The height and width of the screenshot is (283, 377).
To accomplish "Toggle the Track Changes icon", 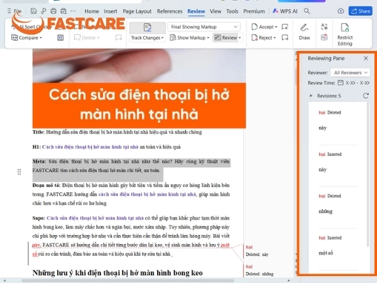I will (148, 28).
